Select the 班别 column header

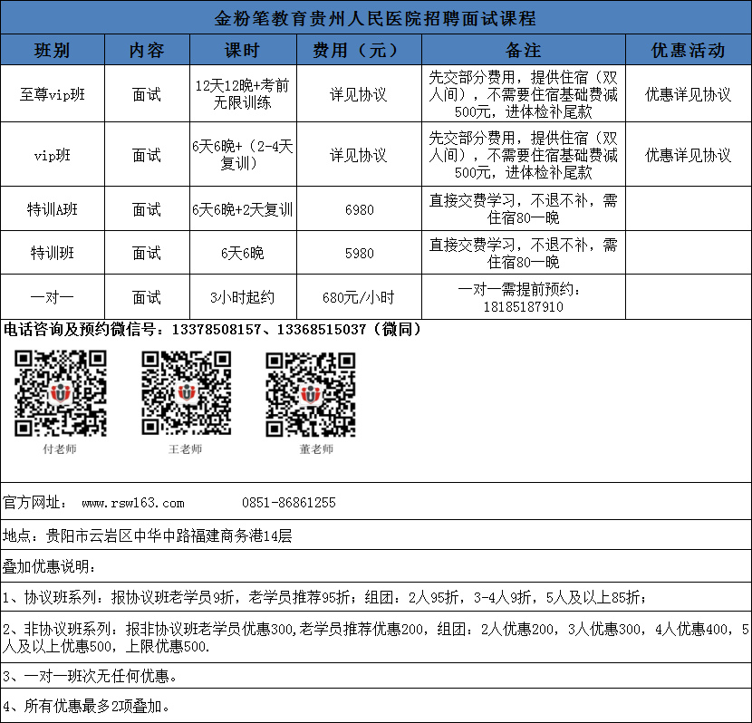pyautogui.click(x=53, y=50)
